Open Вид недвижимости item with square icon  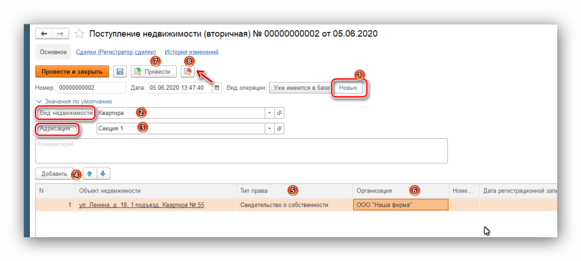click(x=280, y=112)
